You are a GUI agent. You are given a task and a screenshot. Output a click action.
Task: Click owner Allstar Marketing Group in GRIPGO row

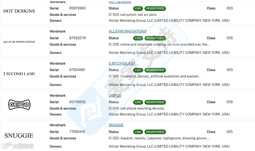coord(169,114)
